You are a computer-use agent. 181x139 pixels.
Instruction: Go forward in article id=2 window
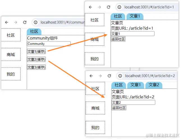pyautogui.click(x=100, y=76)
